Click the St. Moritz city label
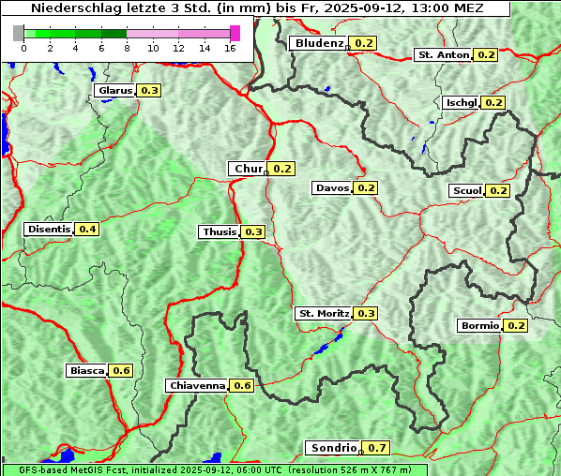 (324, 314)
